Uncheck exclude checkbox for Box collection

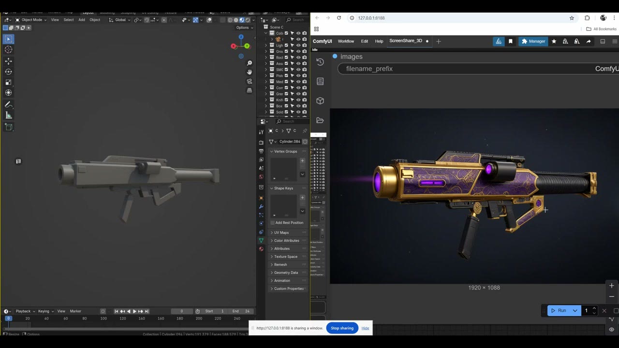pos(286,106)
